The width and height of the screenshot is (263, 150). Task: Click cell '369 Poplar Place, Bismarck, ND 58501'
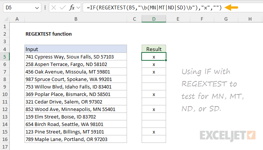click(76, 94)
